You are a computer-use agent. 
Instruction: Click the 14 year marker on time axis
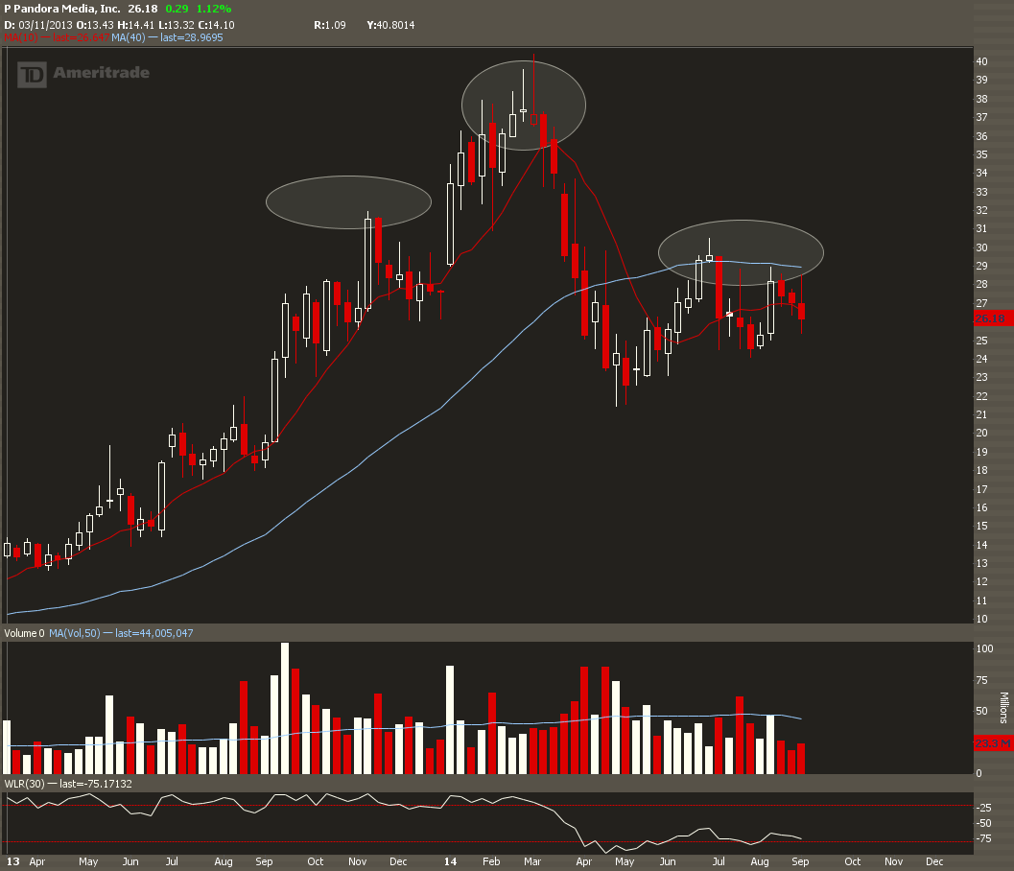coord(450,861)
